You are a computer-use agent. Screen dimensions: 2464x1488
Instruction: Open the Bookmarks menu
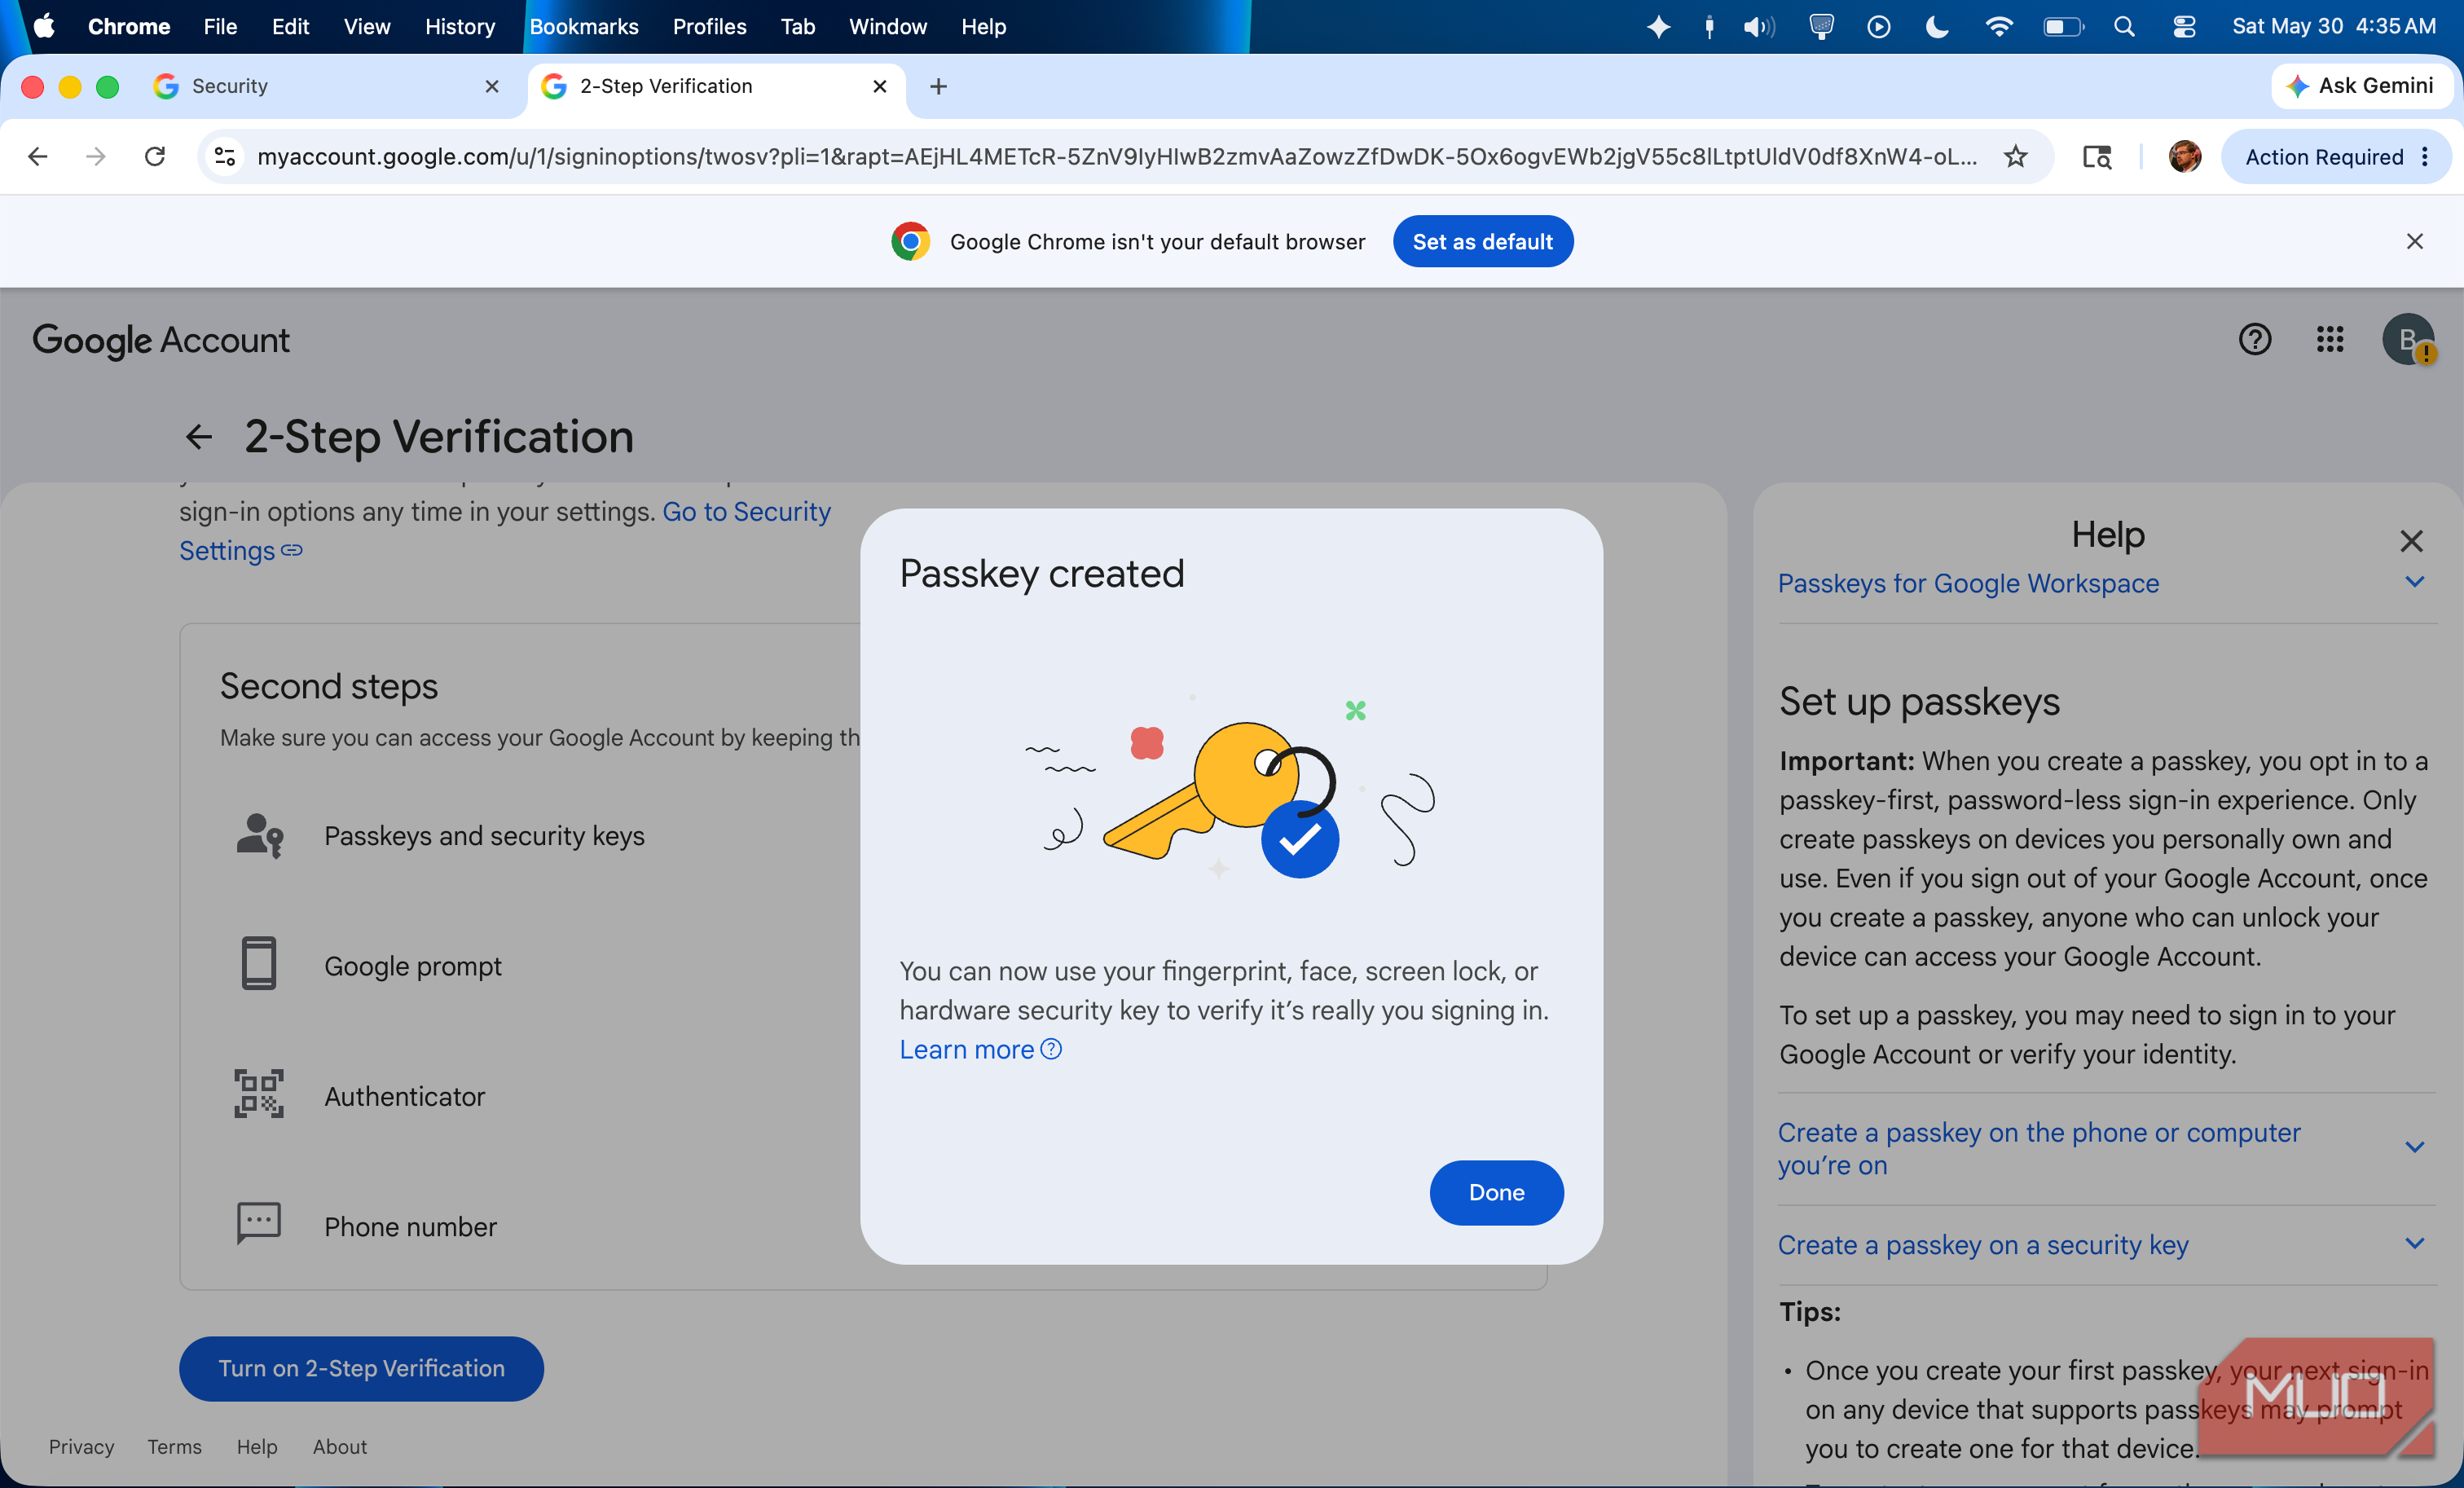(584, 27)
